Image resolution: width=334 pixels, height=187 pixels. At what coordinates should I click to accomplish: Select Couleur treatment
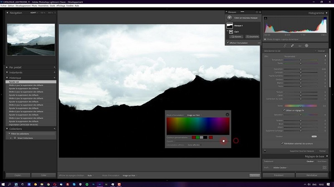click(310, 162)
